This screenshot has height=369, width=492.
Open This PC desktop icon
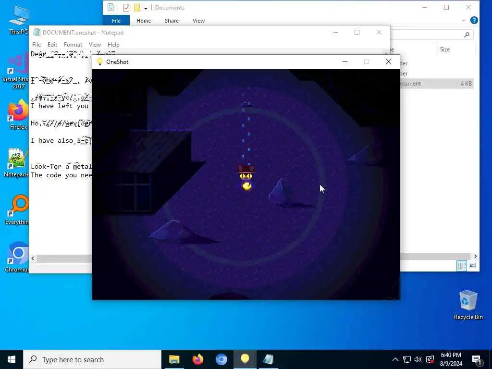(19, 20)
